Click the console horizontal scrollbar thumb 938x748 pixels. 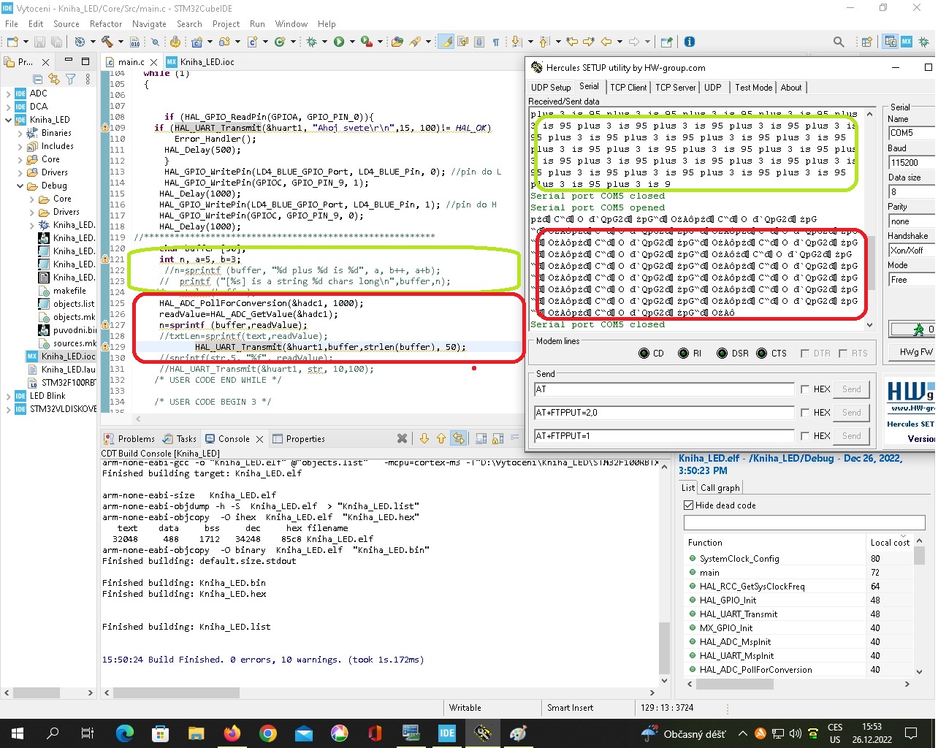coord(175,692)
